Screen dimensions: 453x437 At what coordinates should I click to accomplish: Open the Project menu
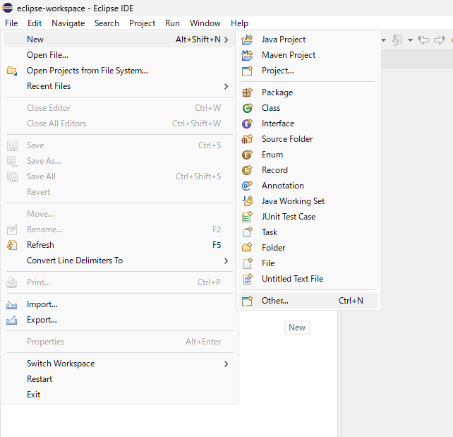click(142, 23)
